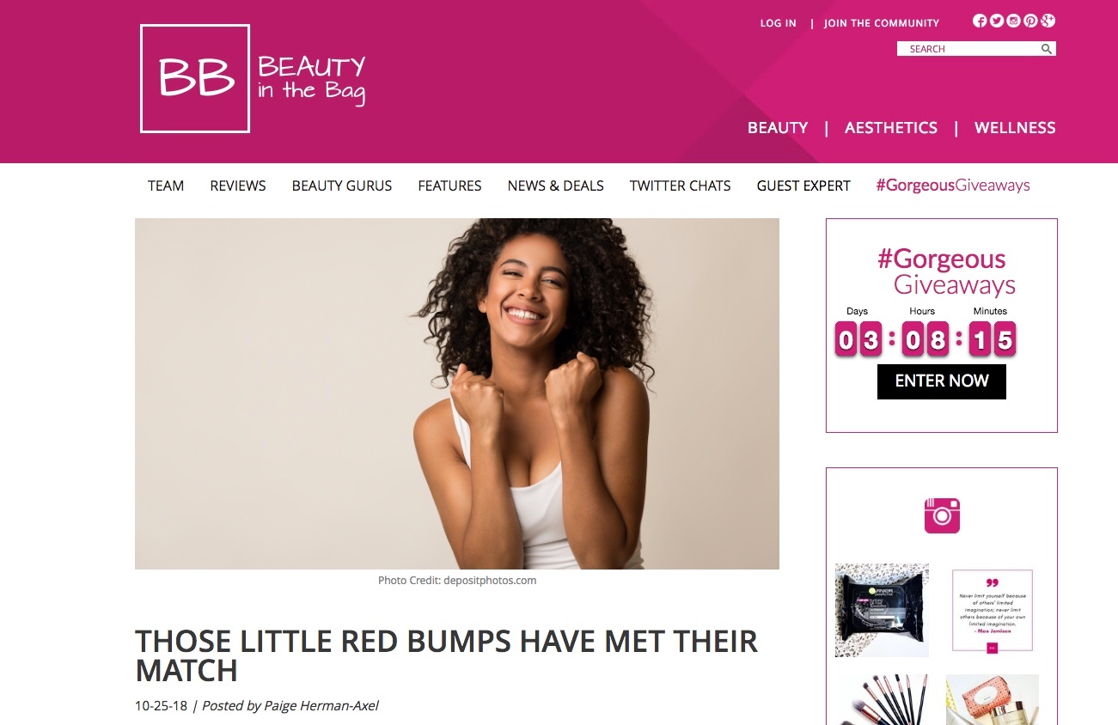Open the WELLNESS section
Viewport: 1118px width, 725px height.
point(1015,128)
